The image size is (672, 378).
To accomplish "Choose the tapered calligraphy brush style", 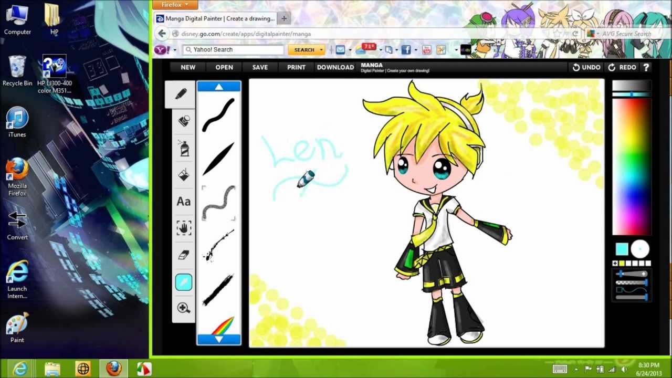I will (218, 159).
